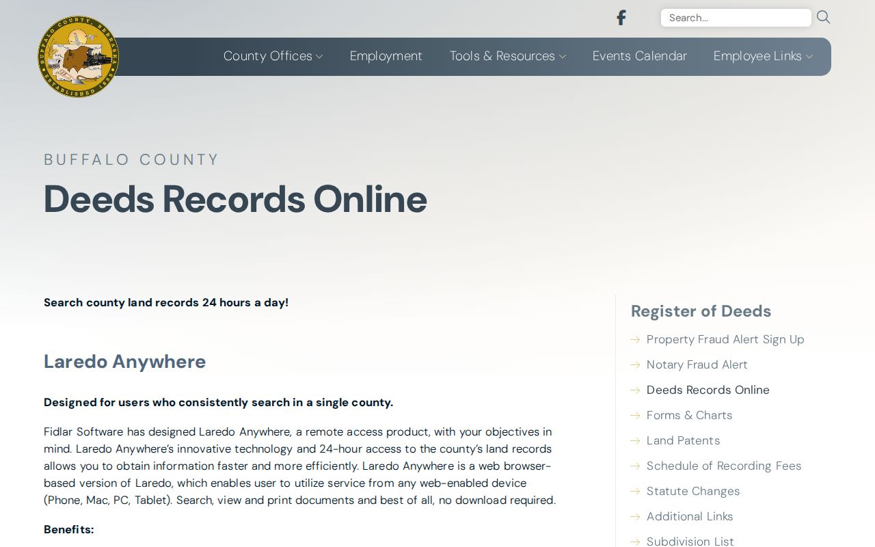This screenshot has height=547, width=875.
Task: Click the arrow beside Deeds Records Online
Action: [635, 390]
